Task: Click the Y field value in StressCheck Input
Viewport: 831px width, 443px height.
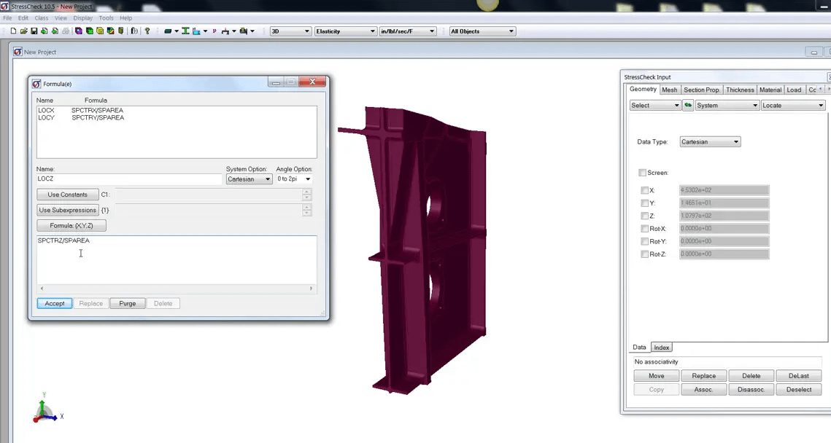Action: 723,203
